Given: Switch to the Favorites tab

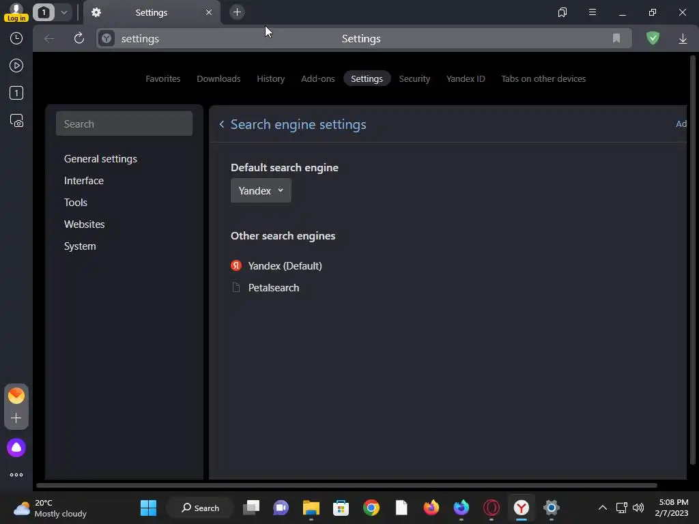Looking at the screenshot, I should (162, 79).
